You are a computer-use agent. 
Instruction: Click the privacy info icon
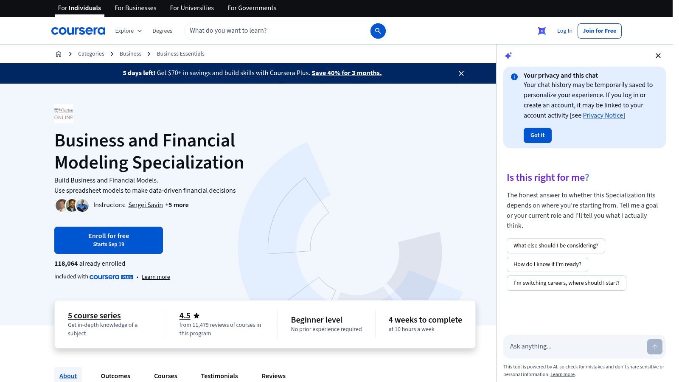coord(514,77)
